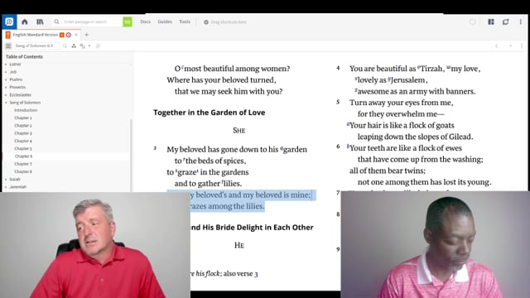Add a new tab with plus button
The width and height of the screenshot is (530, 298).
click(x=86, y=35)
